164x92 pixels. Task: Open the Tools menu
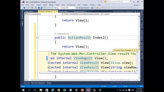point(63,5)
